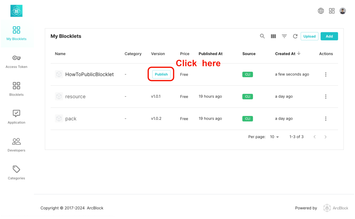This screenshot has height=219, width=355.
Task: Open the user avatar menu
Action: click(343, 11)
